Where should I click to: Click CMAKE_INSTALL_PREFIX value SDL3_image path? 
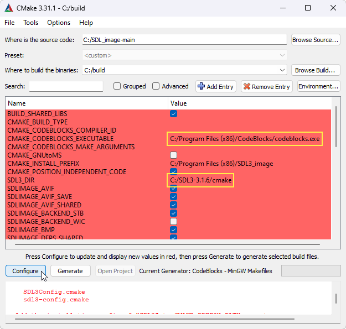[221, 164]
